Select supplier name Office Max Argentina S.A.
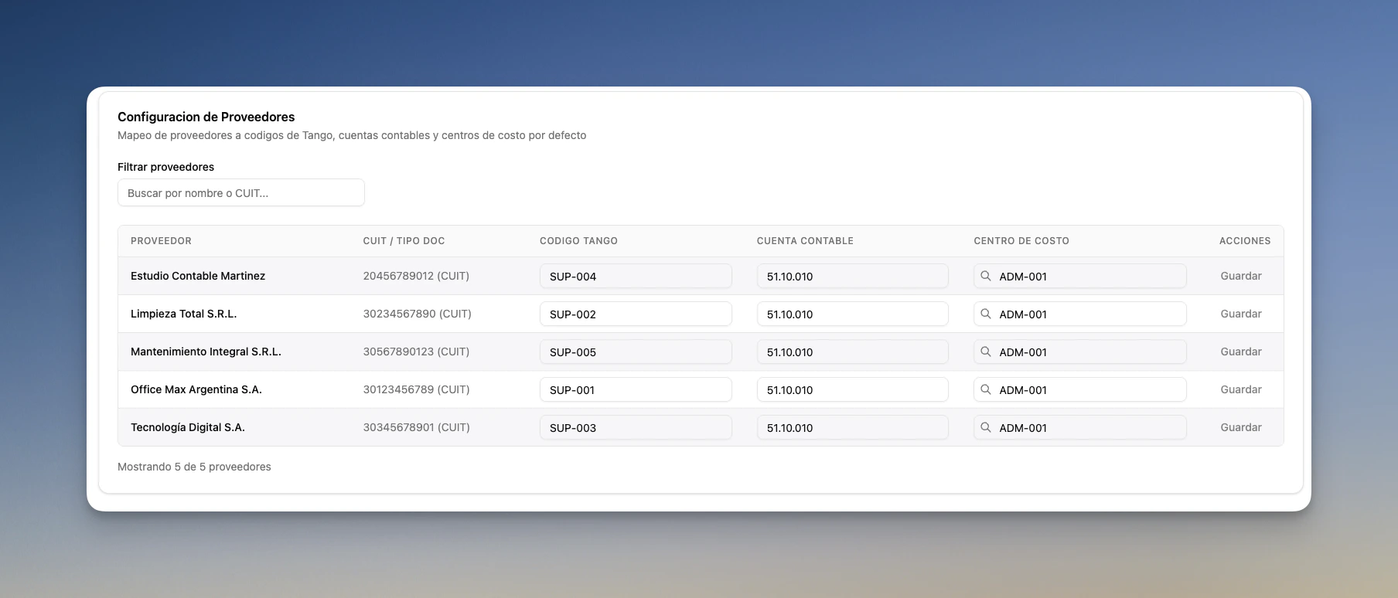 pyautogui.click(x=196, y=389)
